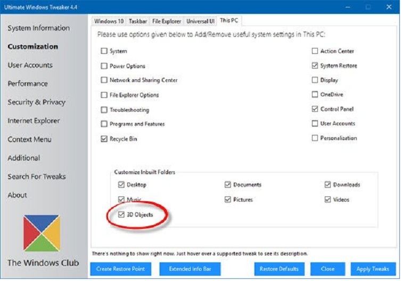Click the Extended Info Bar button

coord(190,269)
